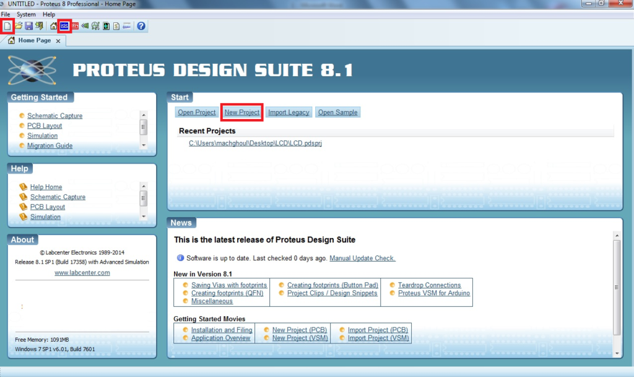
Task: Click the Bill of Materials dollar icon
Action: tap(116, 26)
